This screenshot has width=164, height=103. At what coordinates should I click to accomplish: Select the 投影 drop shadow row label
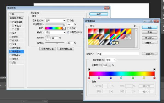14,63
